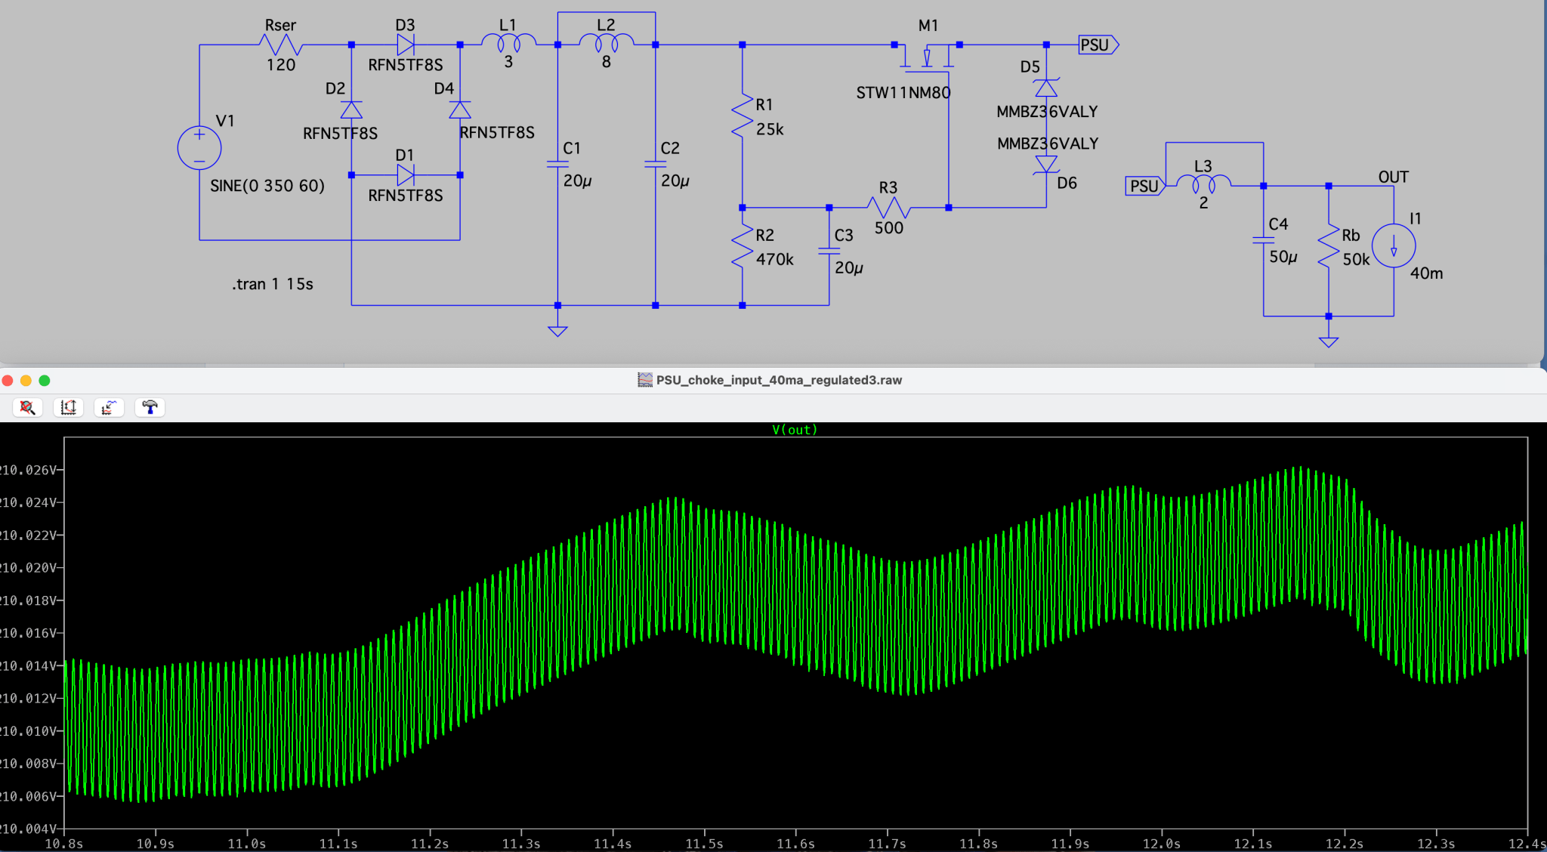Select the Rser resistor symbol
The height and width of the screenshot is (852, 1547).
click(x=280, y=45)
